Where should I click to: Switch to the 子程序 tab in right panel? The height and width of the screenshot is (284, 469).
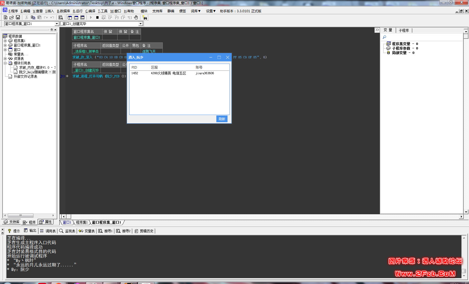point(404,30)
